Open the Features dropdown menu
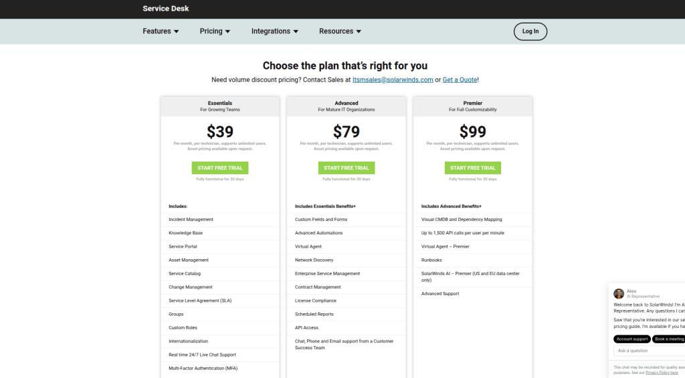Image resolution: width=685 pixels, height=378 pixels. [161, 31]
